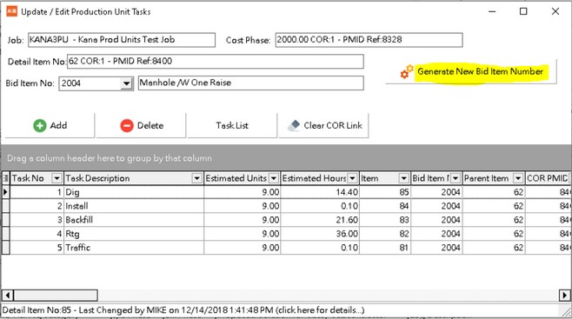Open the Task Description column filter dropdown
This screenshot has height=319, width=572.
click(196, 178)
